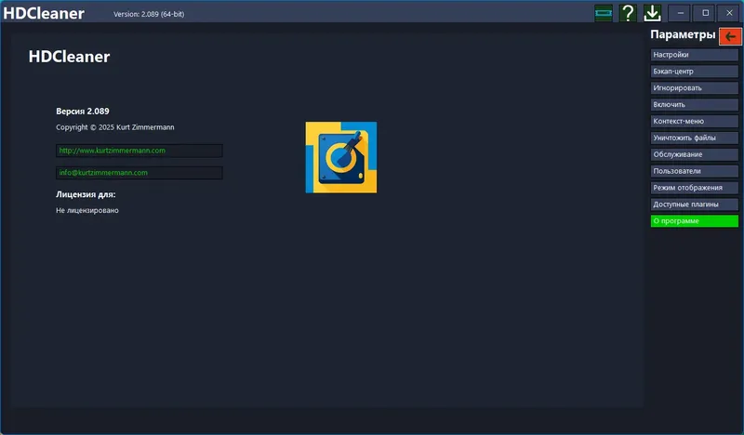Maximize the HDCleaner window
The image size is (744, 435).
coord(705,13)
